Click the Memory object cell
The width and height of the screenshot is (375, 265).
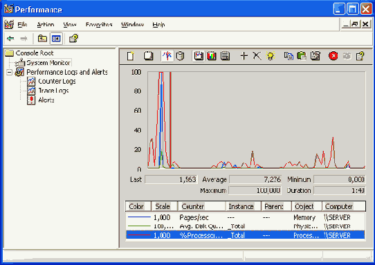tap(304, 217)
